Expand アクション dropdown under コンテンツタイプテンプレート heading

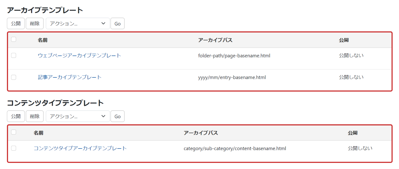[78, 116]
